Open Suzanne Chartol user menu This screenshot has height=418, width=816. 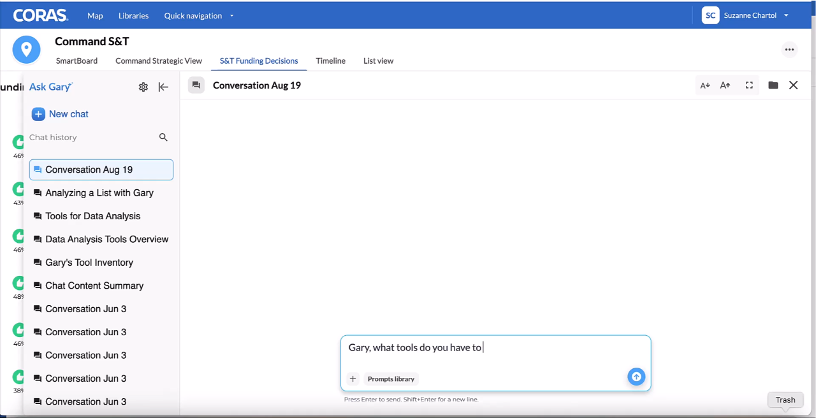click(x=745, y=15)
